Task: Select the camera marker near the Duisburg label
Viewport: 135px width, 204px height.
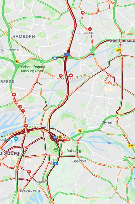Action: point(16,139)
